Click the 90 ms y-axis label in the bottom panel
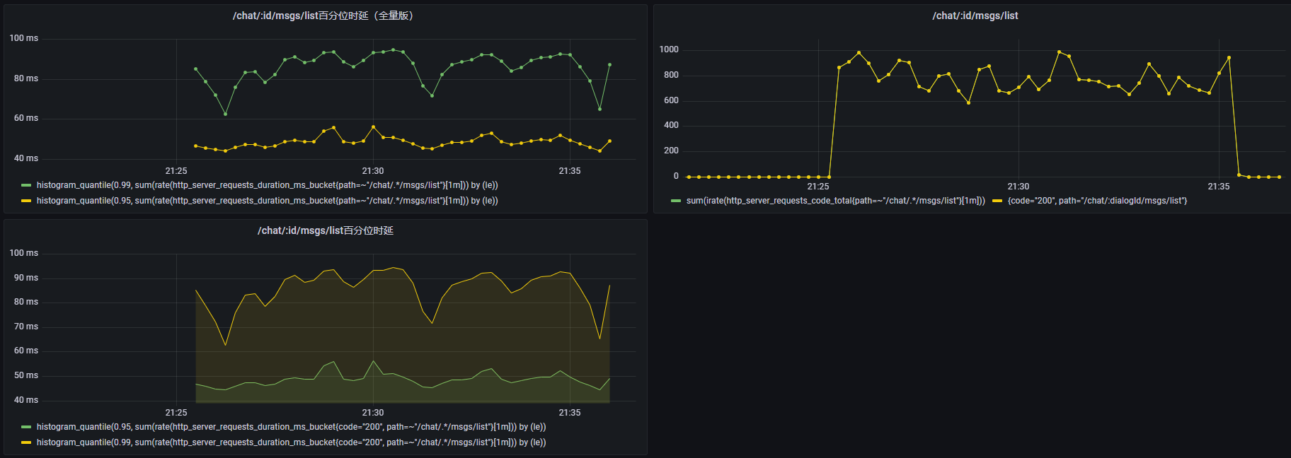 (26, 278)
